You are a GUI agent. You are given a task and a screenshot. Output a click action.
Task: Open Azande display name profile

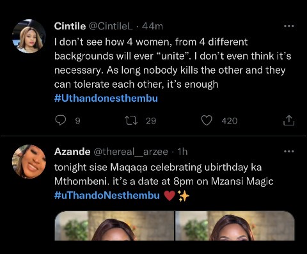pos(72,152)
